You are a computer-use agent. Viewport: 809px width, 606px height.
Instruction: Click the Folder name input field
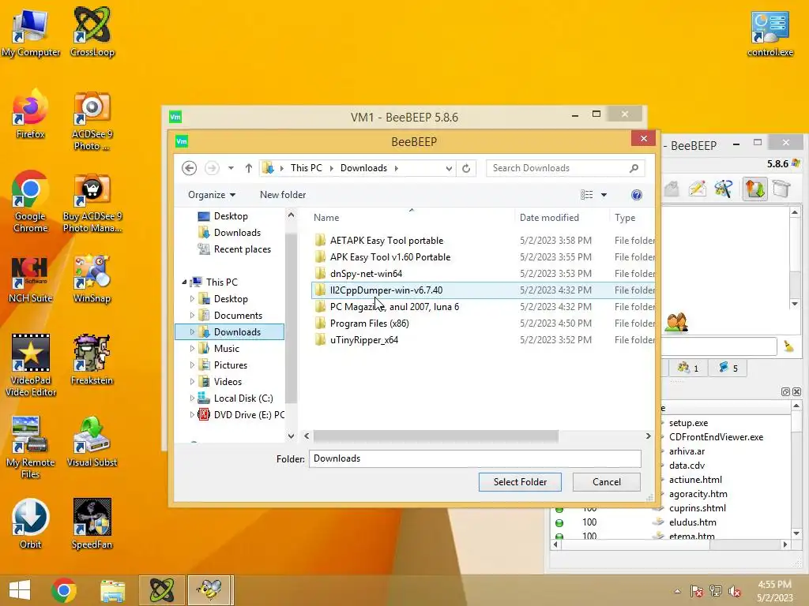(x=475, y=458)
